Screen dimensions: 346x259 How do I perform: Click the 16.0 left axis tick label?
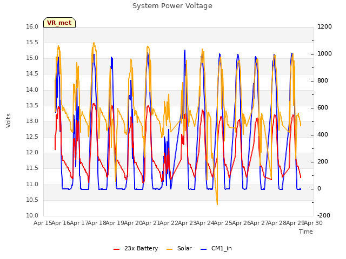point(32,26)
